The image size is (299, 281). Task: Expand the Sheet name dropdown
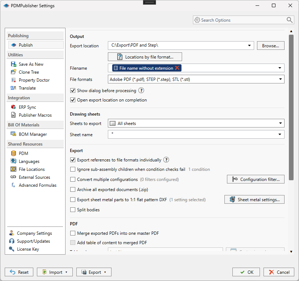tap(280, 134)
